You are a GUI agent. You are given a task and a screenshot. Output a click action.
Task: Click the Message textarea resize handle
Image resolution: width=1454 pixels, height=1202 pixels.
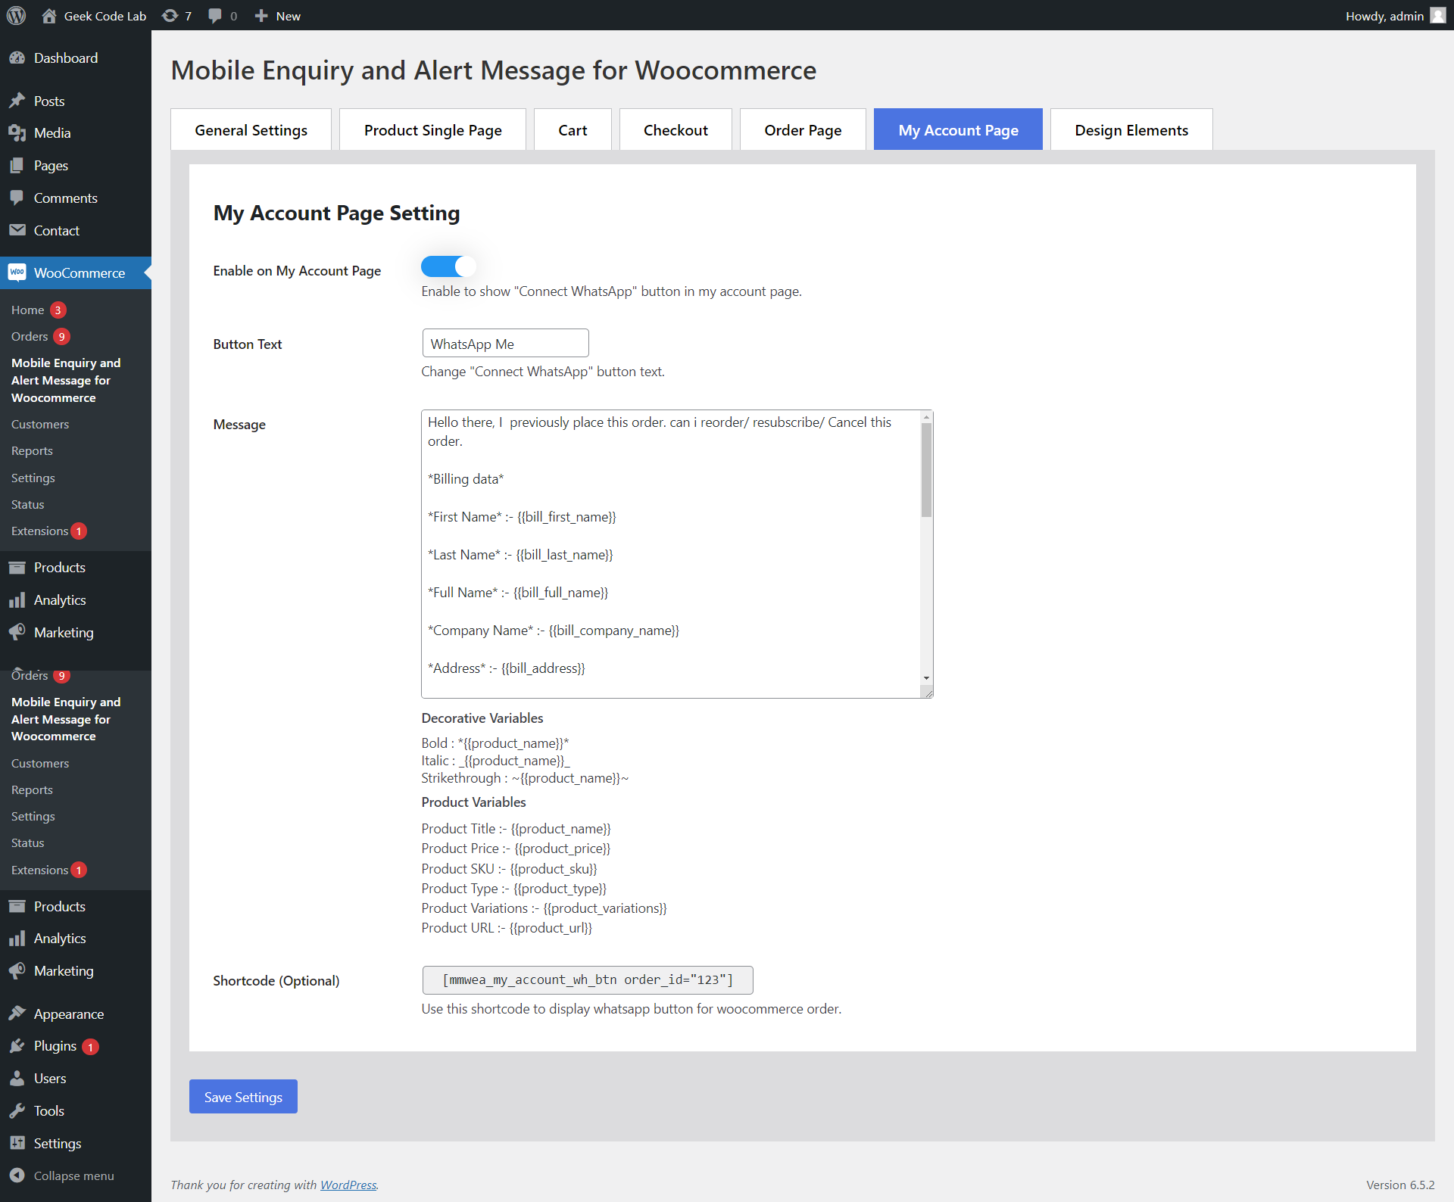tap(927, 692)
